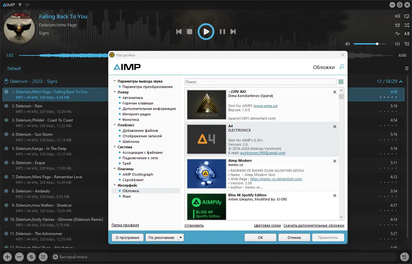This screenshot has width=412, height=264.
Task: Open the playlist hamburger menu
Action: [x=407, y=68]
